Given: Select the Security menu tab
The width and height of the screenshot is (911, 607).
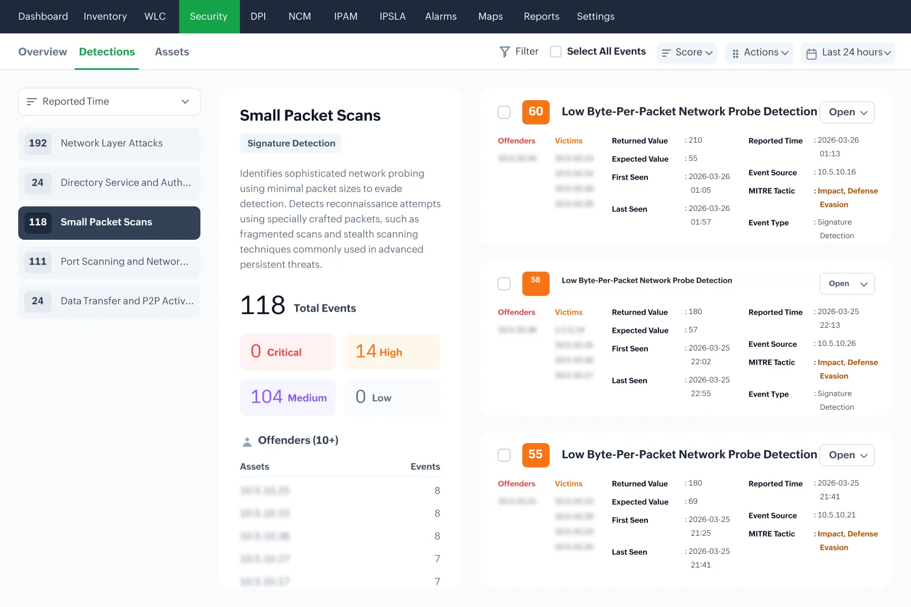Looking at the screenshot, I should [209, 17].
